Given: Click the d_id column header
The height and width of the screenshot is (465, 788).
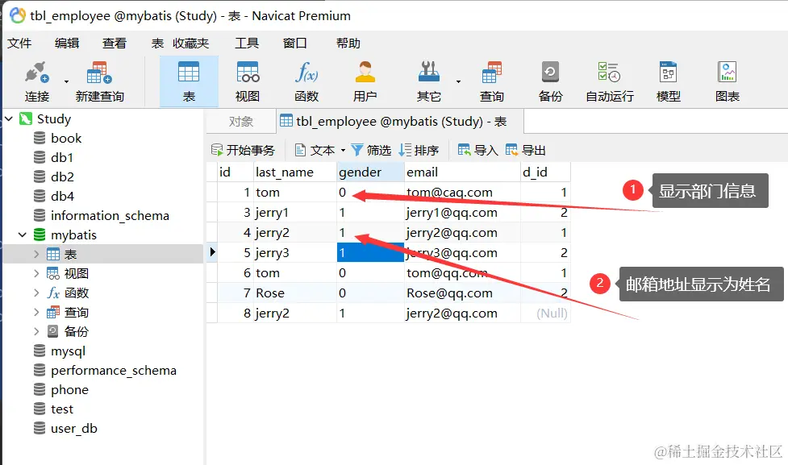Looking at the screenshot, I should coord(545,172).
